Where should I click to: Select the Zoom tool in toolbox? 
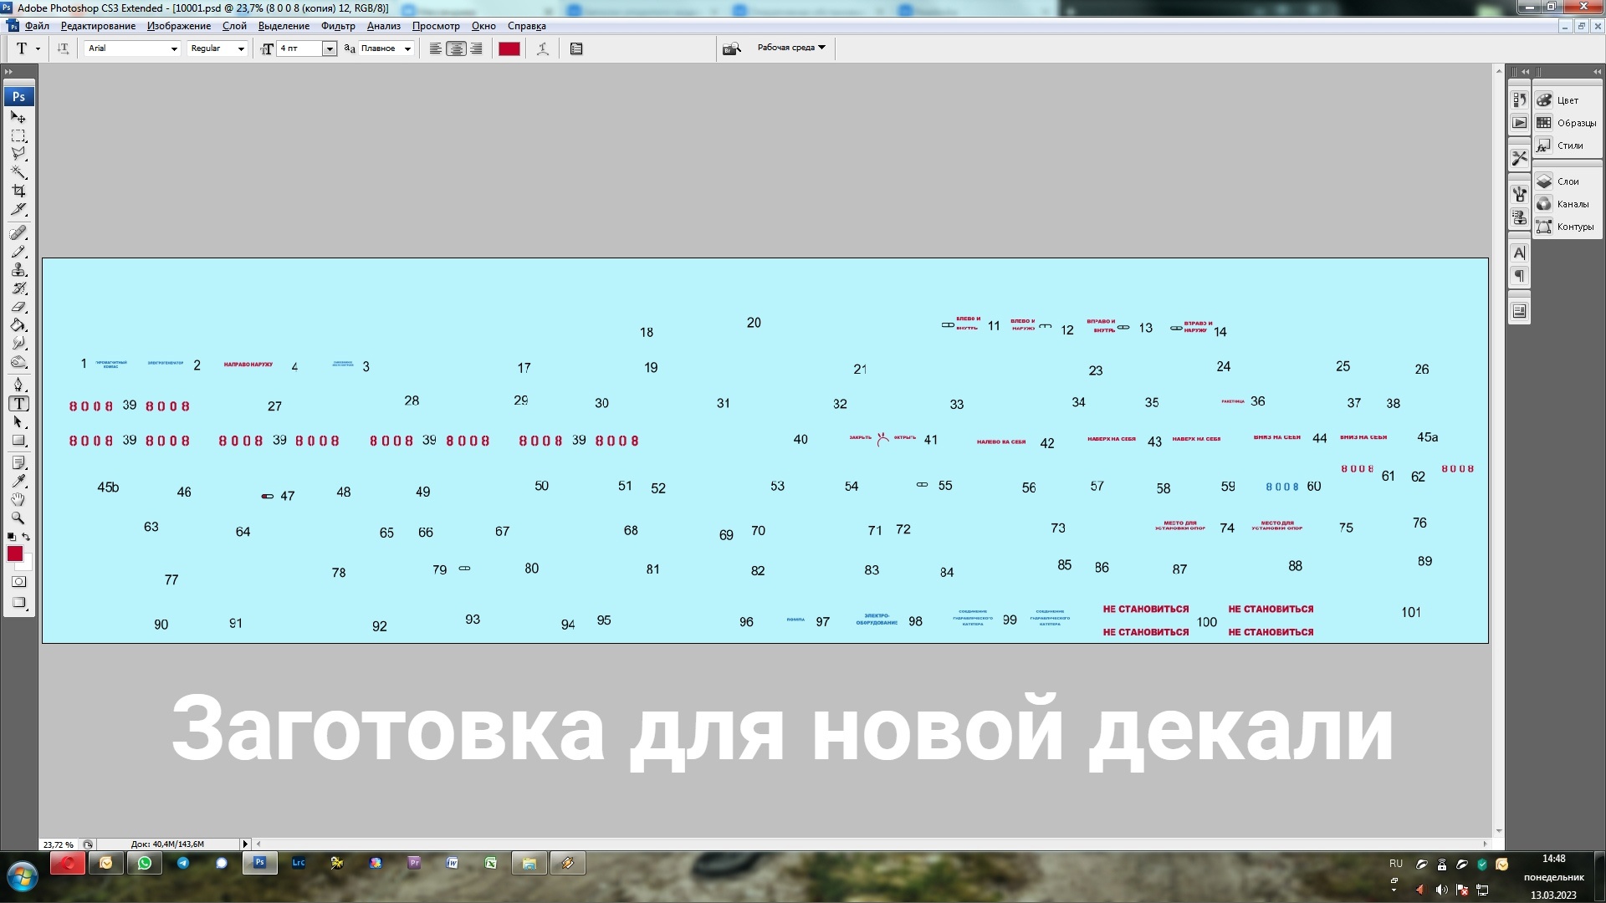click(18, 518)
